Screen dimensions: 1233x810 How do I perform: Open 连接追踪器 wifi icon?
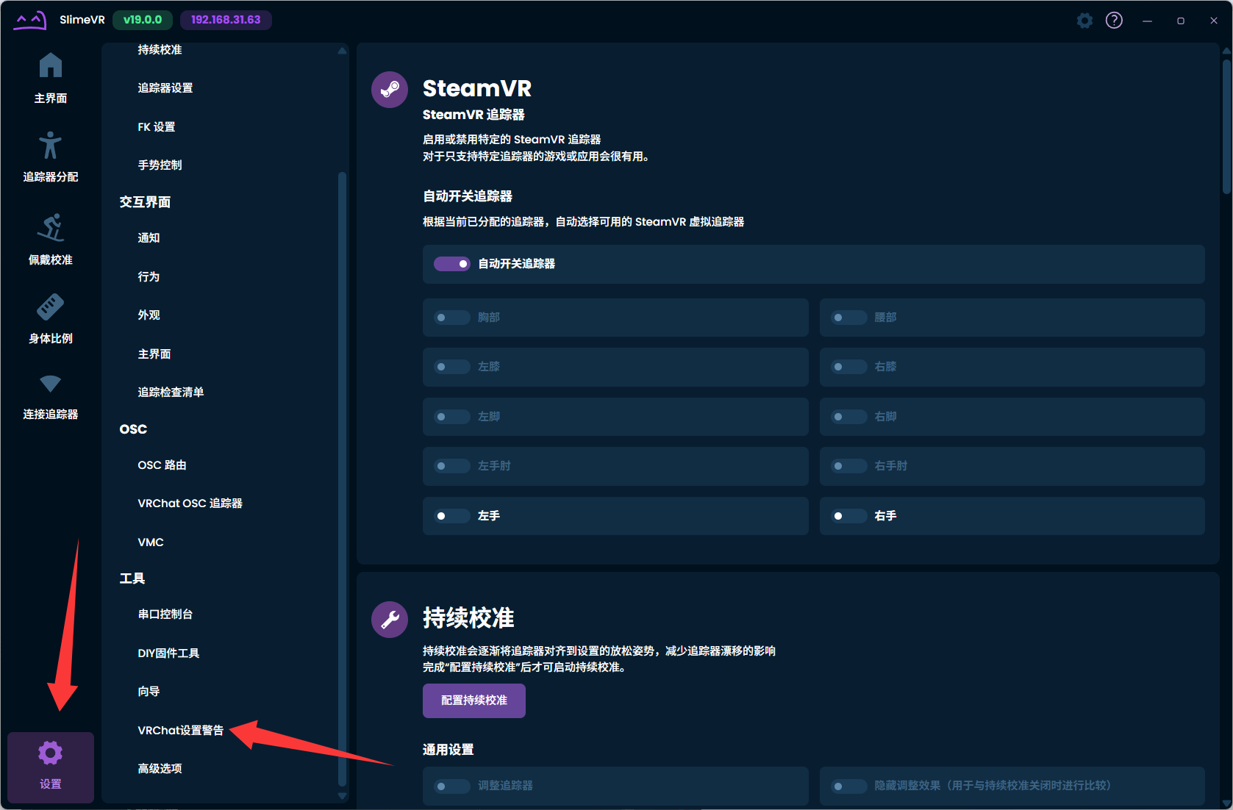pyautogui.click(x=50, y=384)
